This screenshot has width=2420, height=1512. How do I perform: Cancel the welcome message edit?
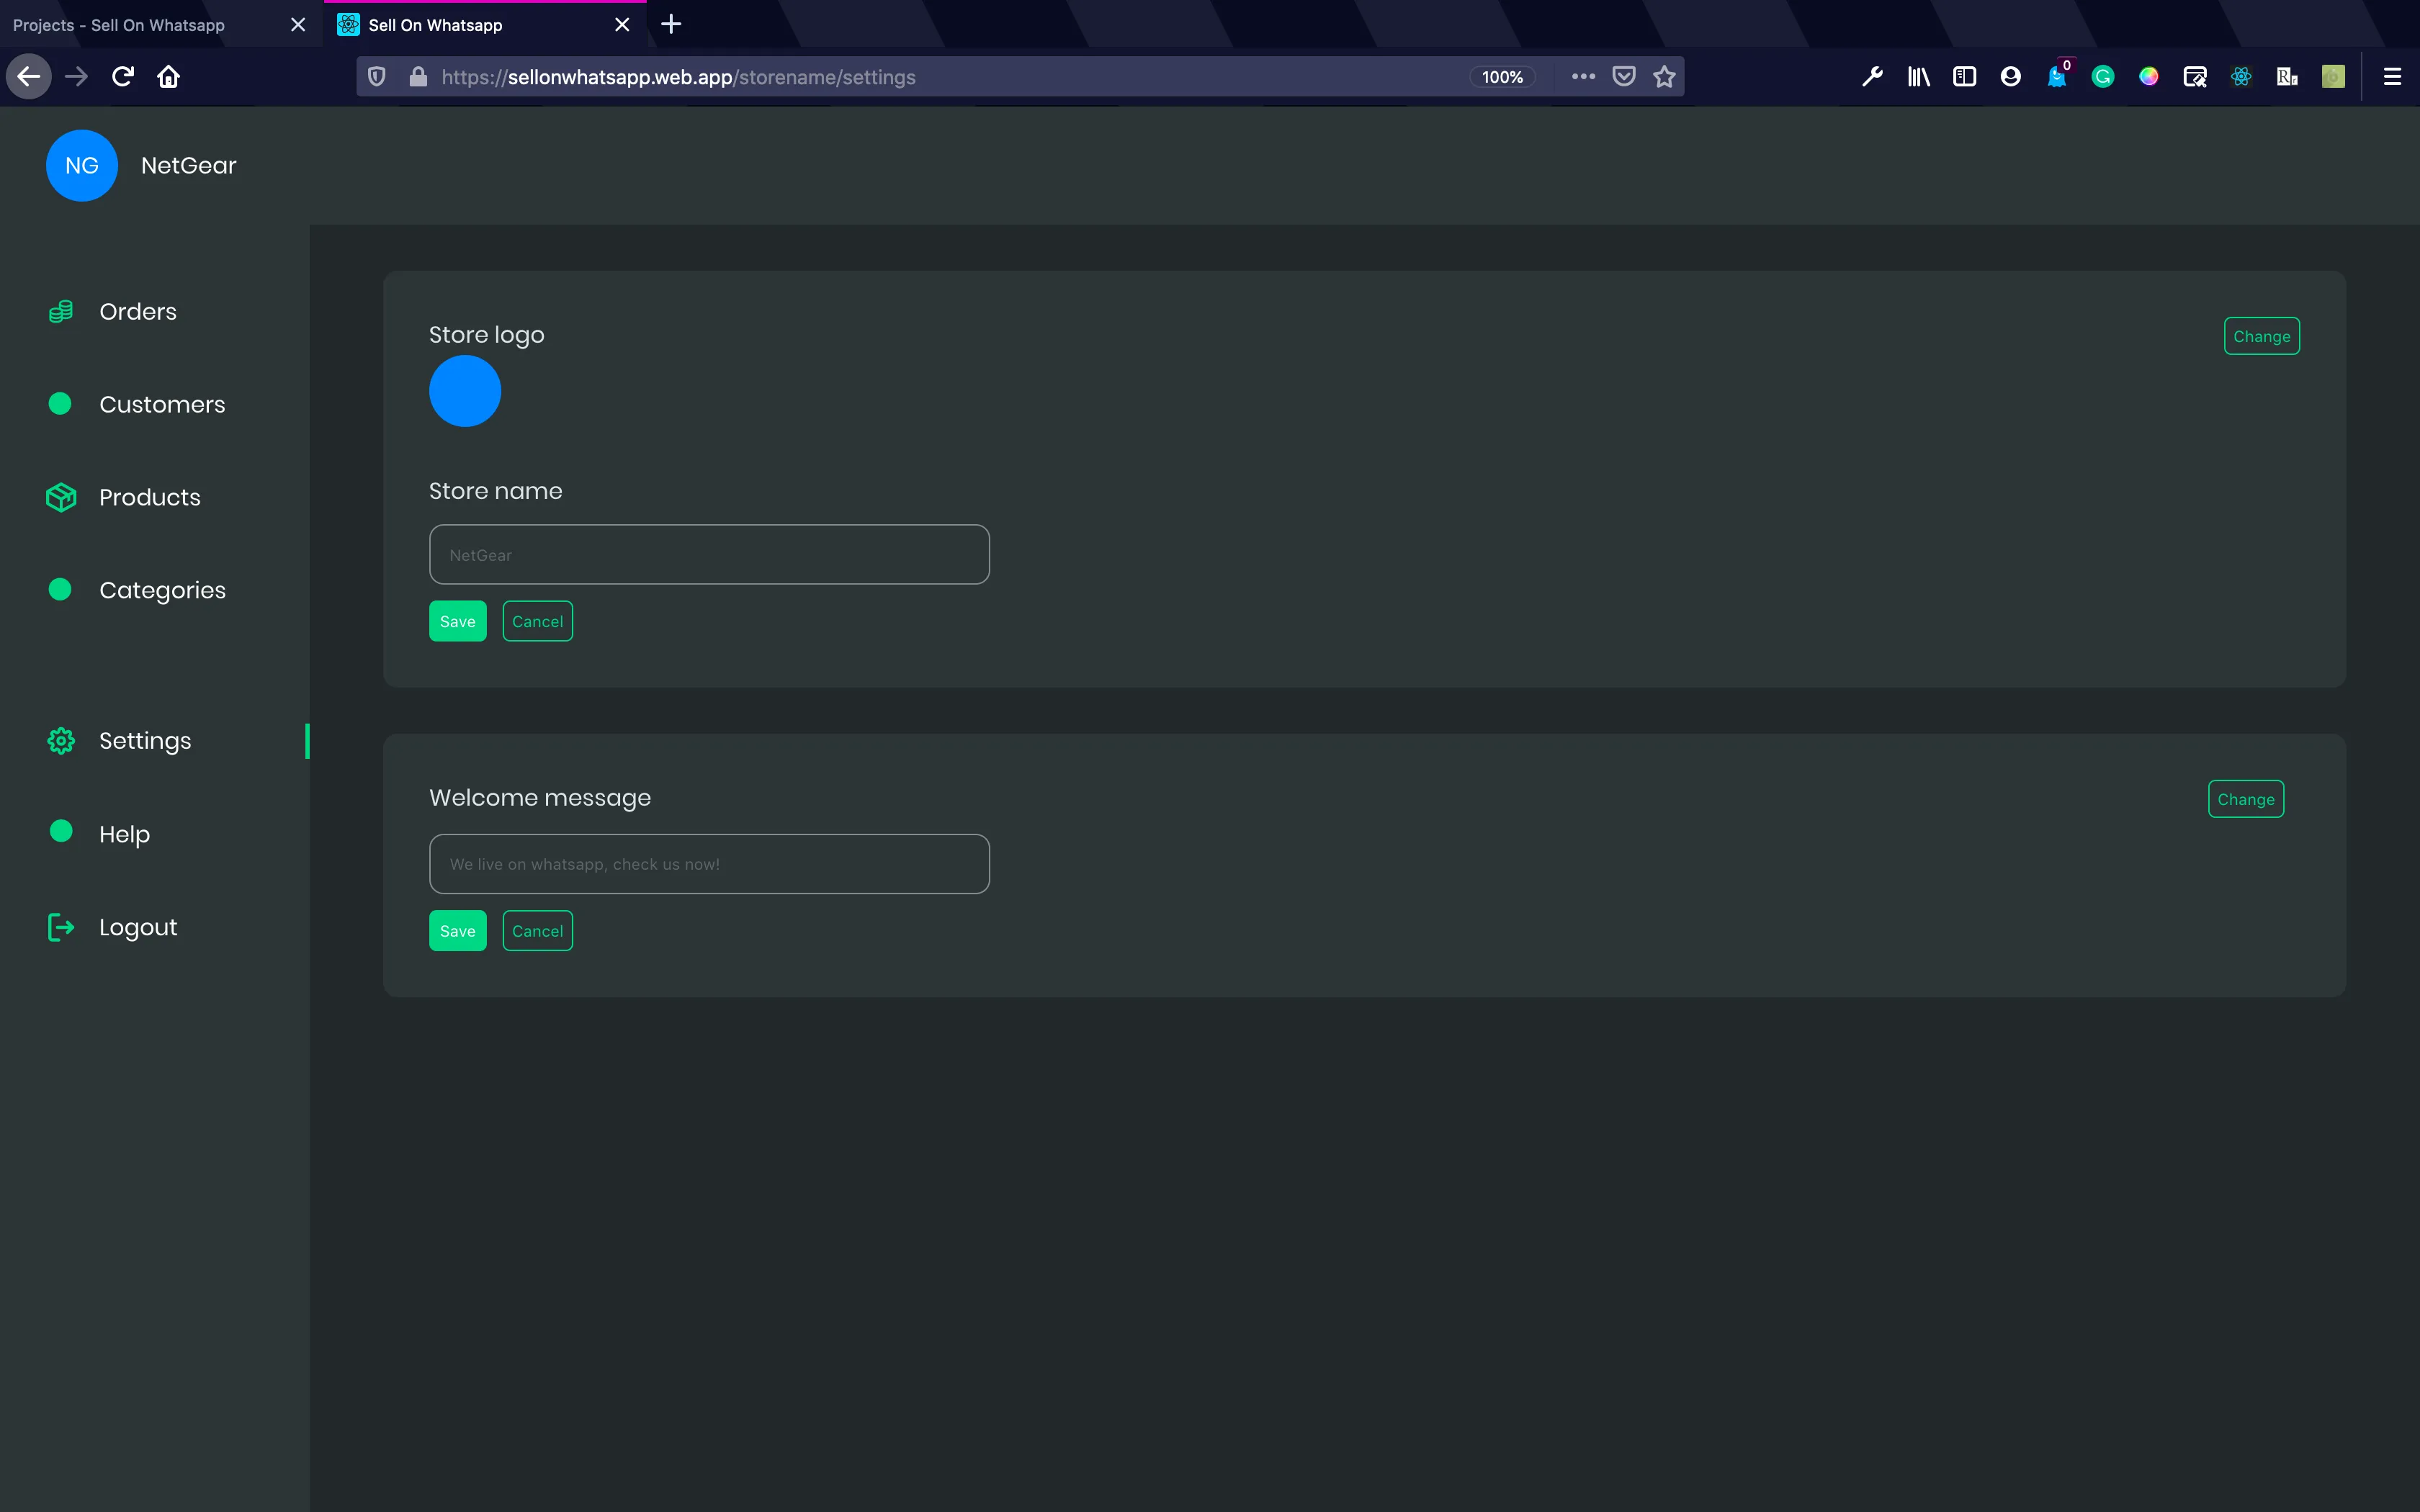coord(537,931)
